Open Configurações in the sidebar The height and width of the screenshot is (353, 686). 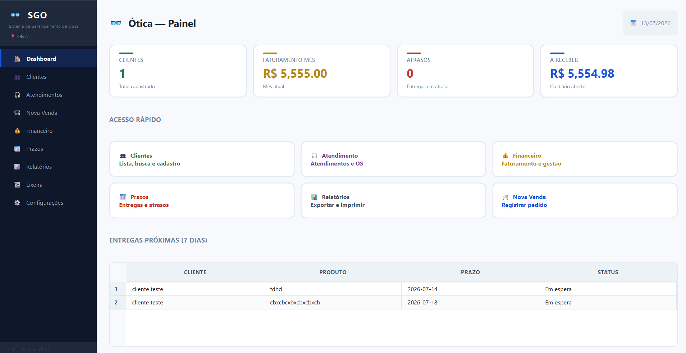tap(49, 203)
